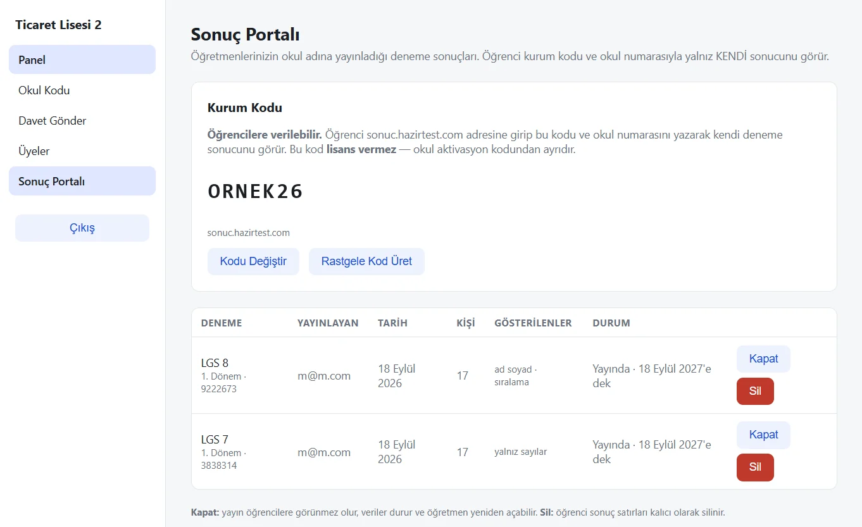Click the Kurum Kodu heading
The width and height of the screenshot is (862, 527).
(245, 108)
